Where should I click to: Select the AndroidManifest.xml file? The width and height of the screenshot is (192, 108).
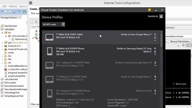(18, 66)
